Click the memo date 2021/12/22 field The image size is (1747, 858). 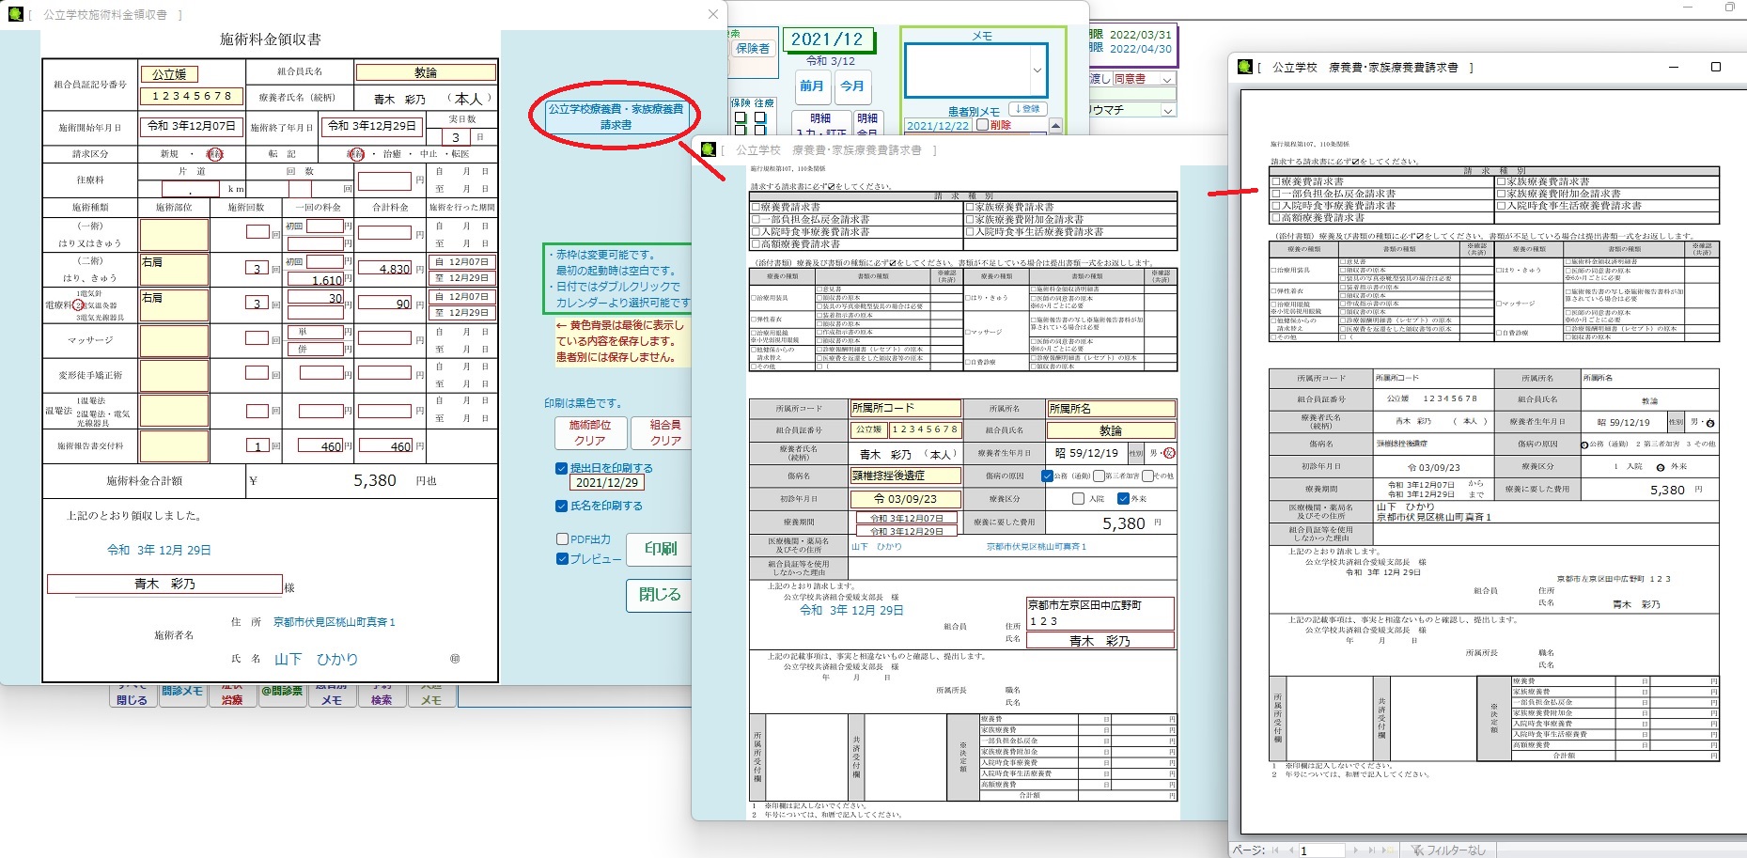click(937, 125)
